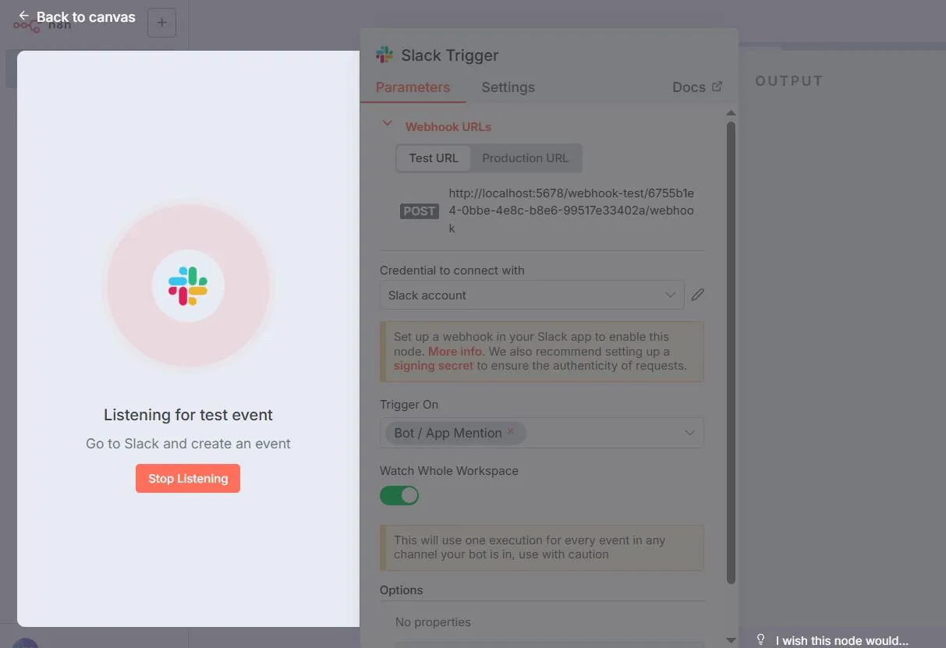
Task: Click the Slack logo in listening panel
Action: tap(188, 286)
